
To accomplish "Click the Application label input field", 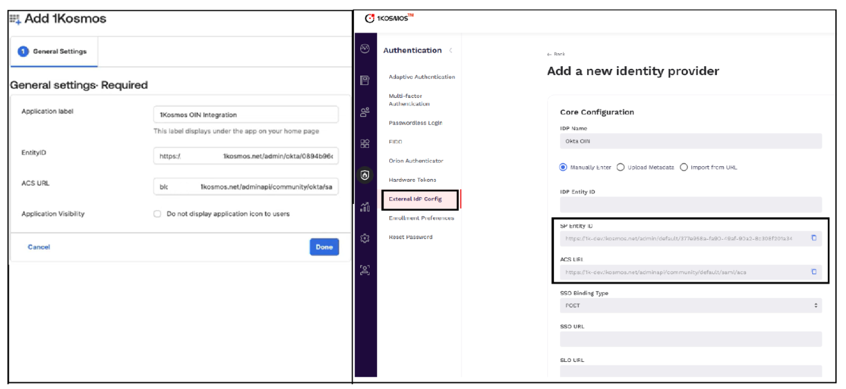I will pyautogui.click(x=246, y=115).
